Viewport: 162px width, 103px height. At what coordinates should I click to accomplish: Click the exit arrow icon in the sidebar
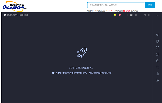[x=157, y=80]
